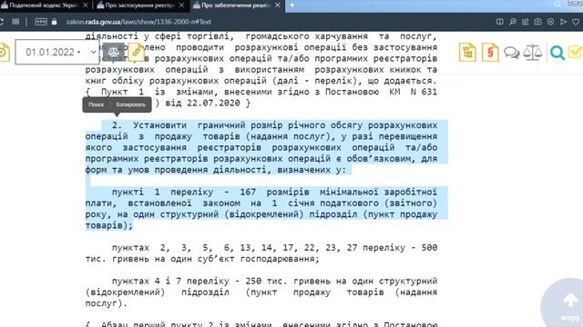The height and width of the screenshot is (327, 583).
Task: Click the edit page pencil icon in address bar
Action: 526,22
